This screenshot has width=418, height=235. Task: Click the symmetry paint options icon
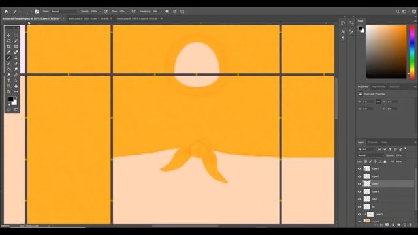[182, 12]
